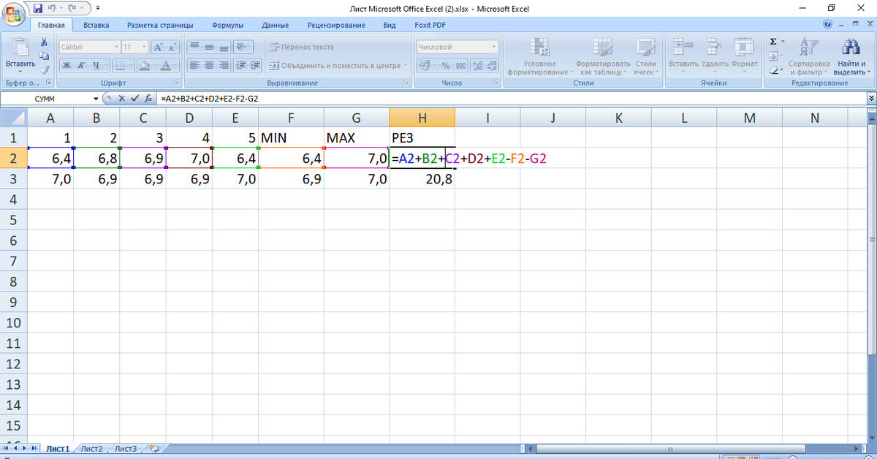Open the Name Box dropdown showing СУММ
Image resolution: width=877 pixels, height=459 pixels.
(96, 99)
